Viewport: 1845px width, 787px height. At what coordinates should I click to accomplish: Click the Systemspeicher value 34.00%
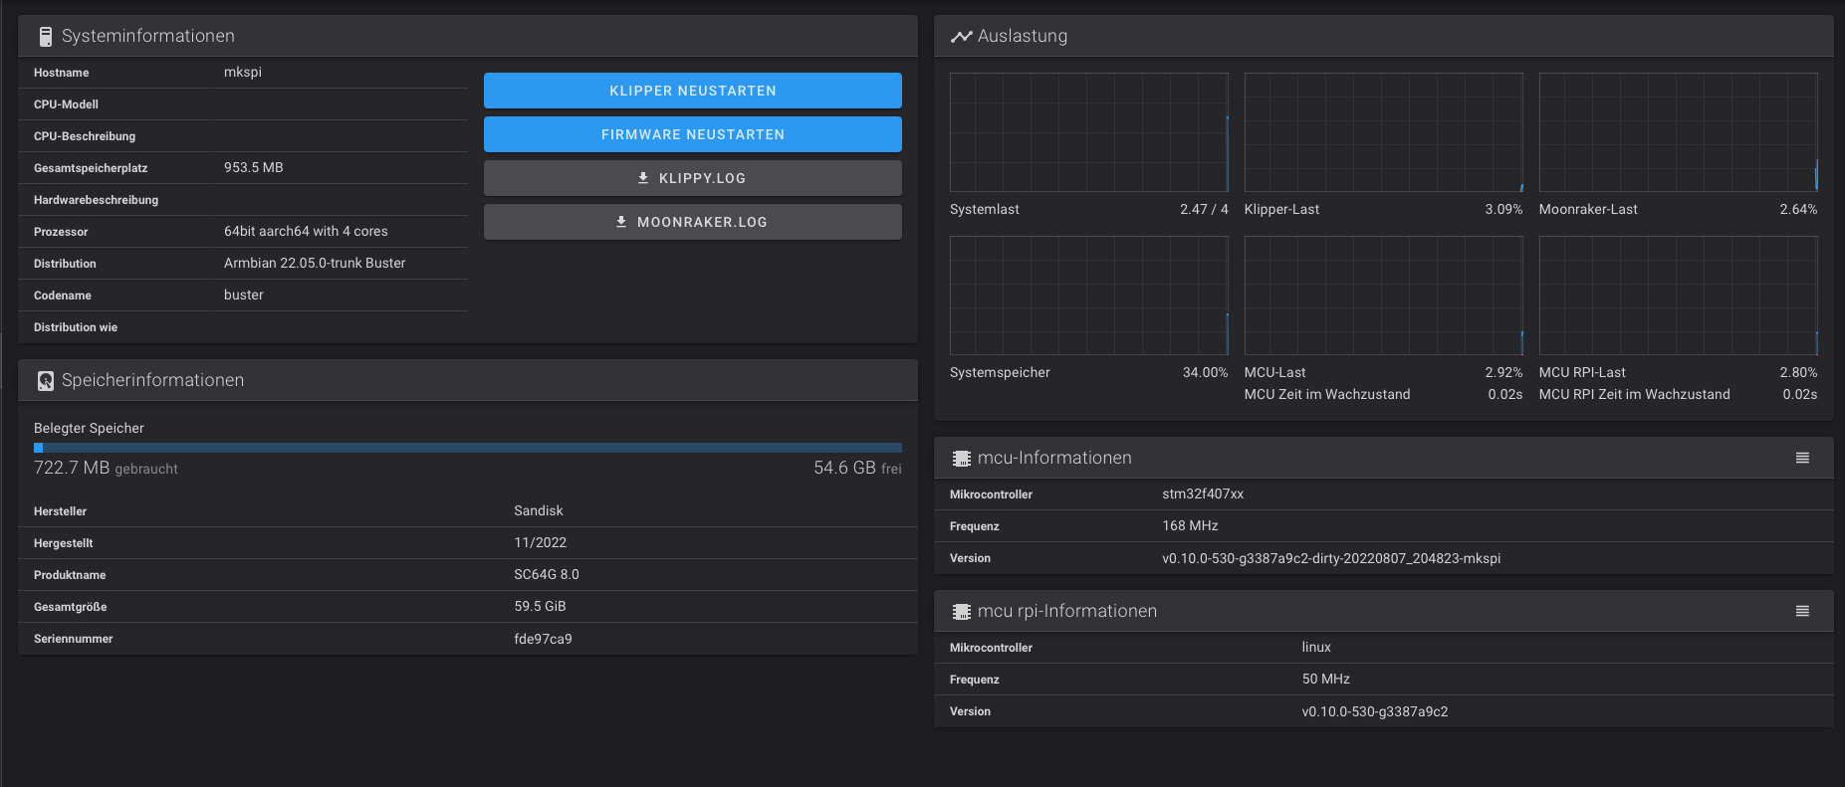[x=1205, y=372]
